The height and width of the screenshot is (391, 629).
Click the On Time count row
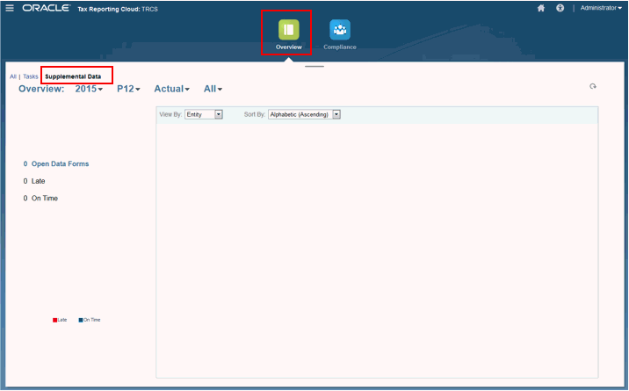coord(40,199)
